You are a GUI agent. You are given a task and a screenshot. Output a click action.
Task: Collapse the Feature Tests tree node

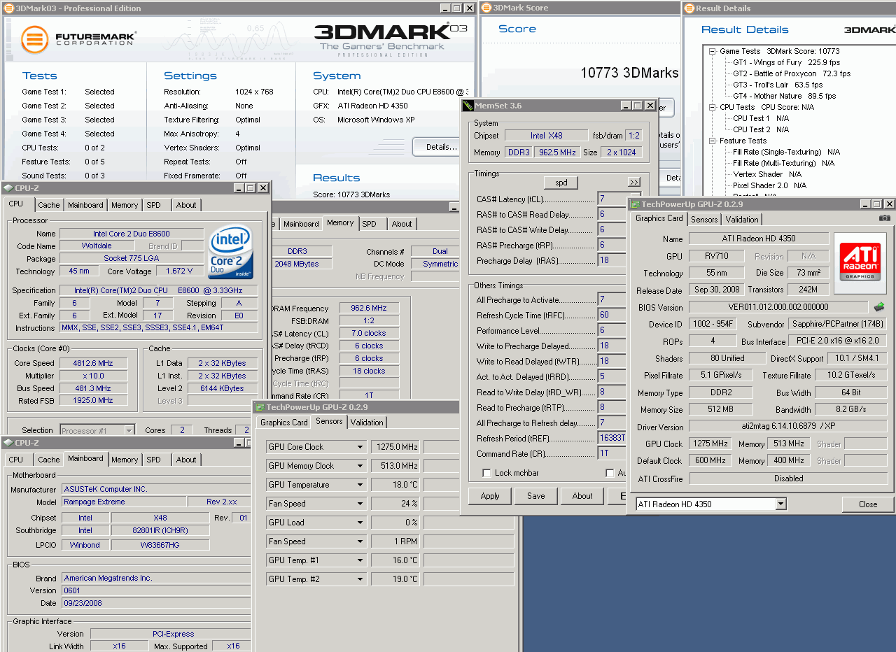(x=713, y=141)
